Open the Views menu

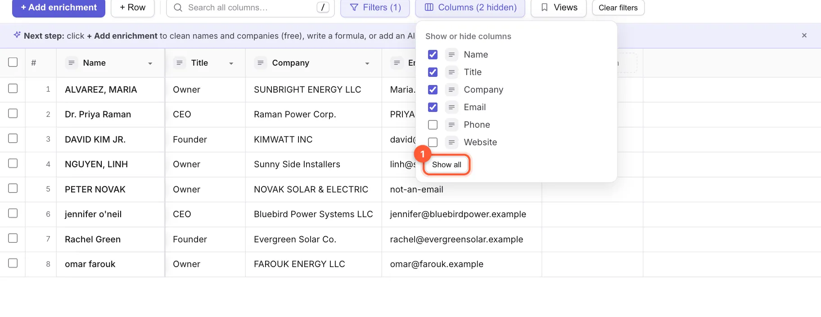click(559, 8)
